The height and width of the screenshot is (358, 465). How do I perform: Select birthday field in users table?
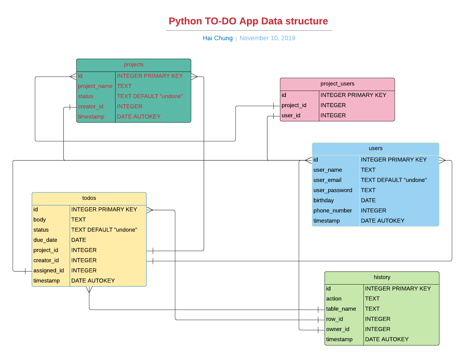pos(323,200)
